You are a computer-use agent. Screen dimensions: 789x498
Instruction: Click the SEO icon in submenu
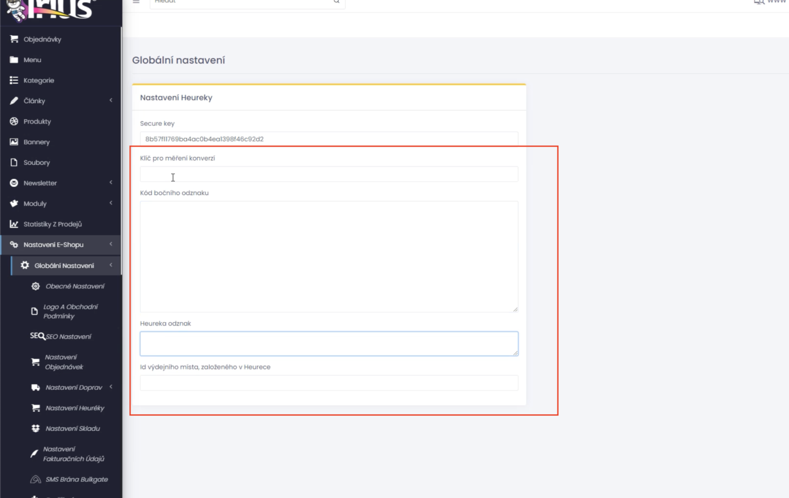pyautogui.click(x=37, y=336)
